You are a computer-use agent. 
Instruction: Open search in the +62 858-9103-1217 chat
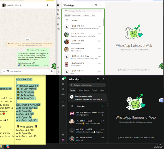tap(47, 5)
